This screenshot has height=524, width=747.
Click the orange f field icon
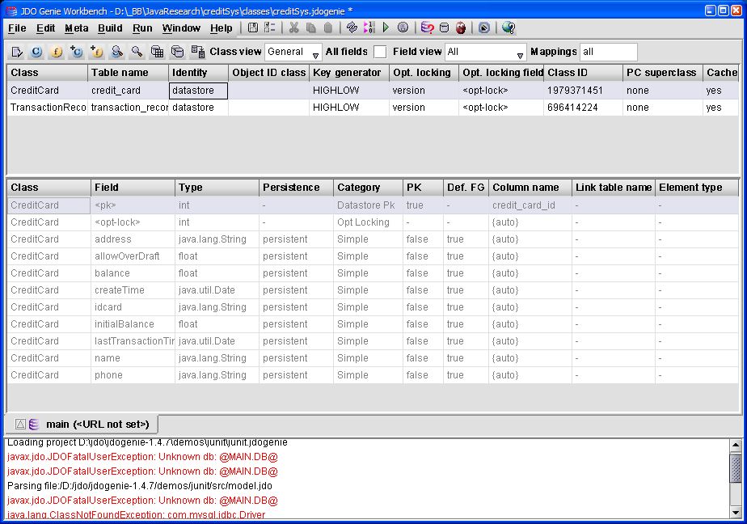[x=57, y=52]
